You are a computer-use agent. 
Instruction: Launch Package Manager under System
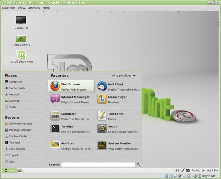tap(18, 130)
